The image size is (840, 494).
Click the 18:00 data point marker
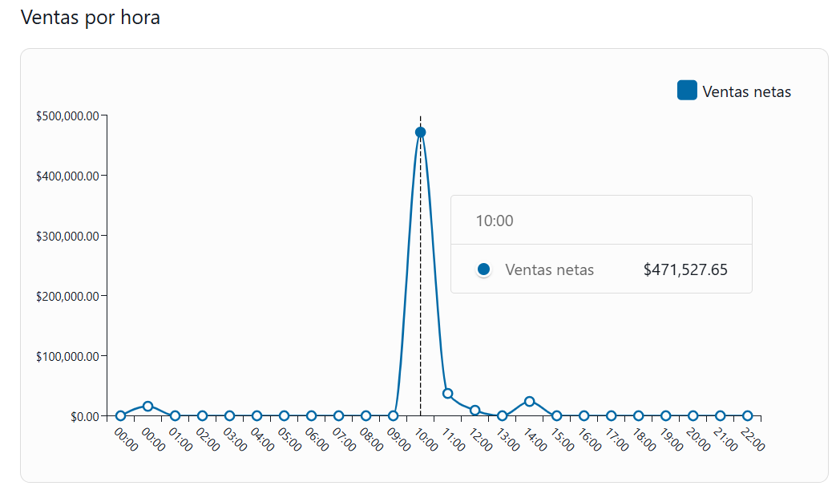tap(639, 416)
